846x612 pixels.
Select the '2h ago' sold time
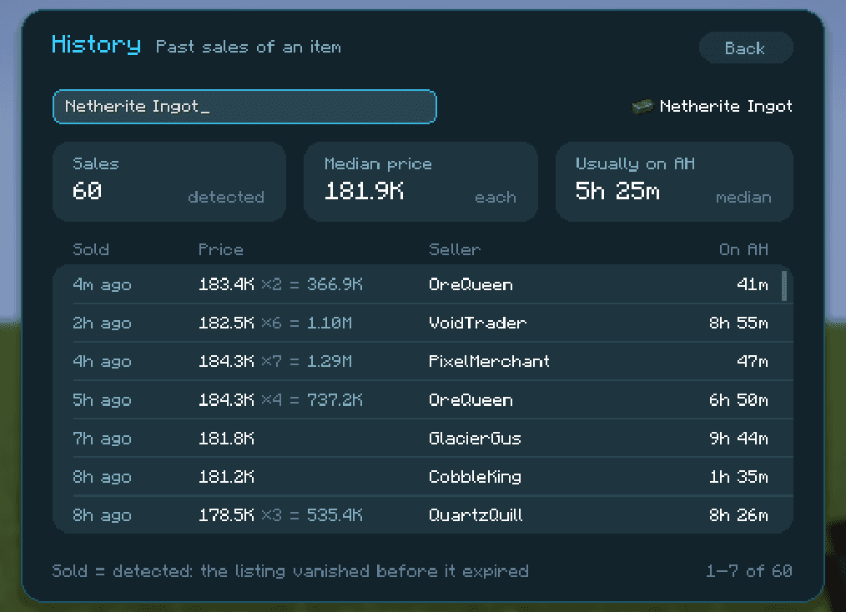pos(102,323)
